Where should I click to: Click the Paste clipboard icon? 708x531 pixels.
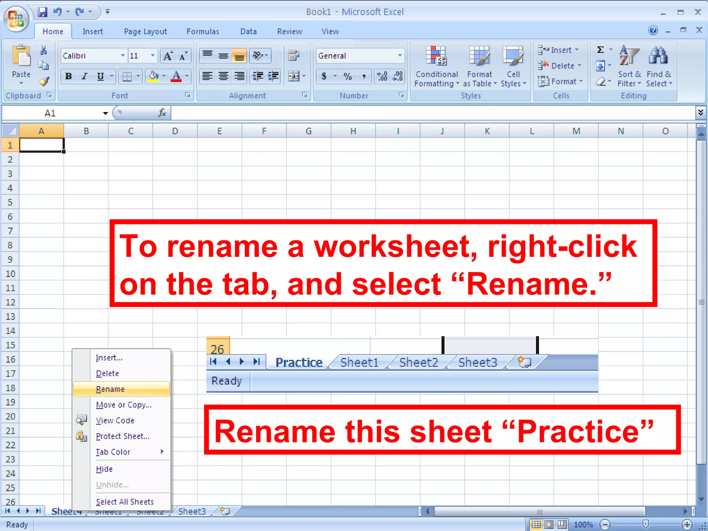tap(21, 56)
